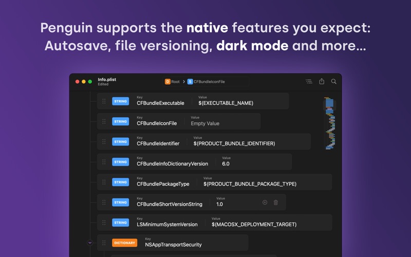This screenshot has height=257, width=411.
Task: Edit the $(EXECUTABLE_NAME) value field
Action: [x=226, y=103]
